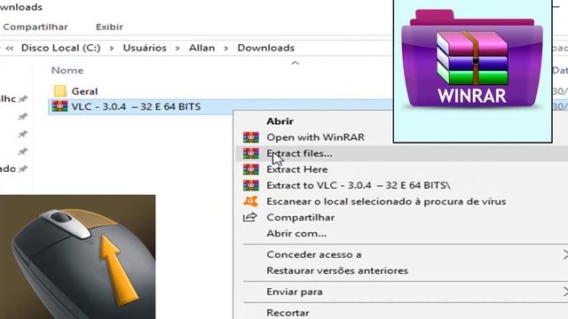Open the Compartilhar ribbon tab

pyautogui.click(x=35, y=27)
